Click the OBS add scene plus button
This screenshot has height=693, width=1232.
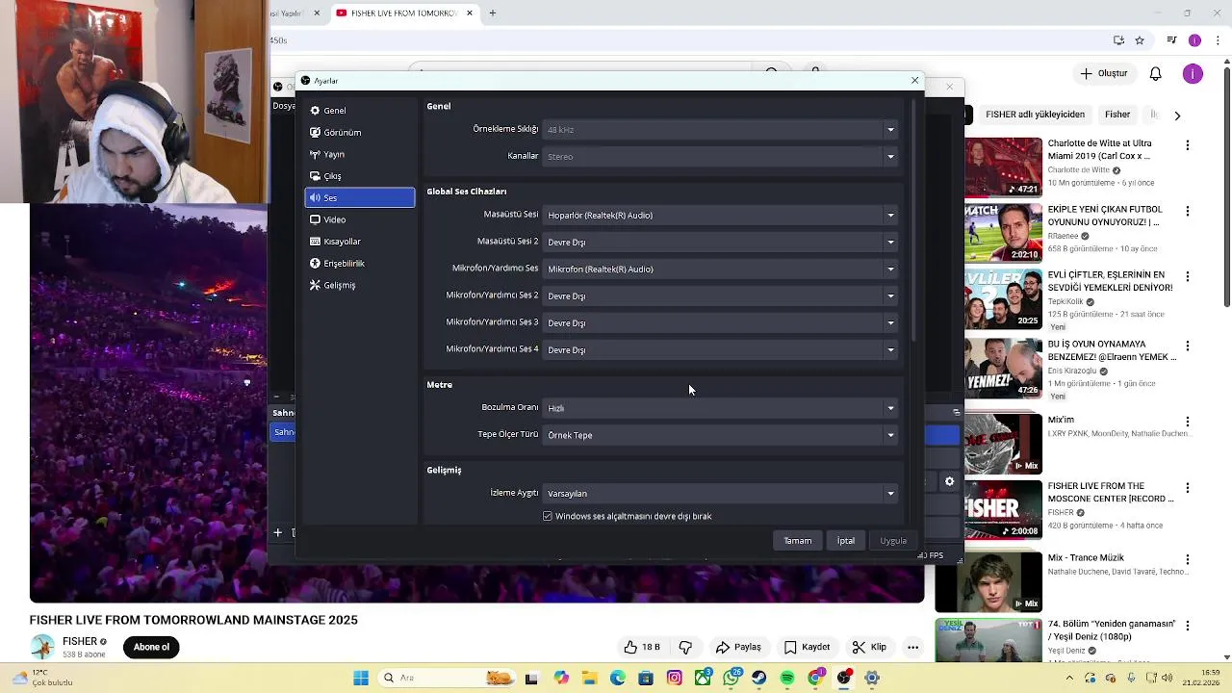tap(277, 532)
